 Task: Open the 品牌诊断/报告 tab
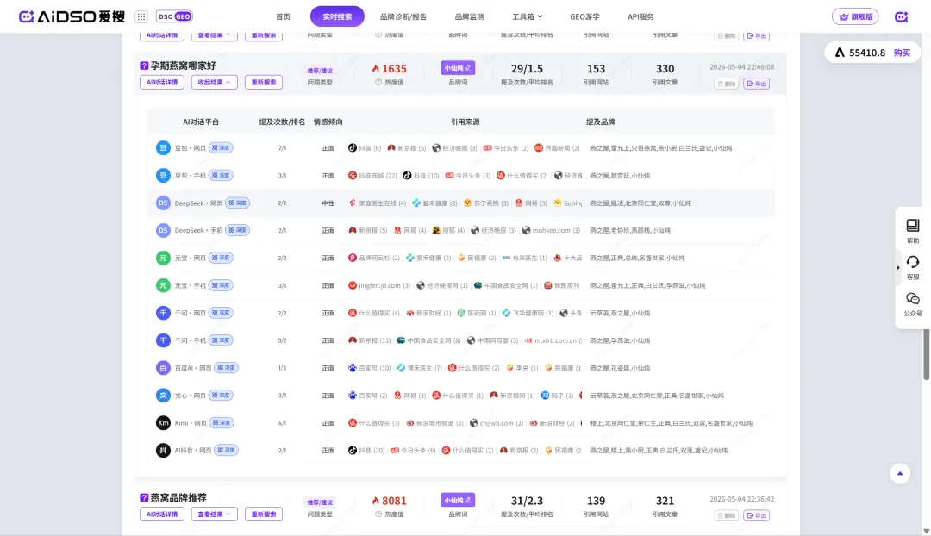[403, 16]
